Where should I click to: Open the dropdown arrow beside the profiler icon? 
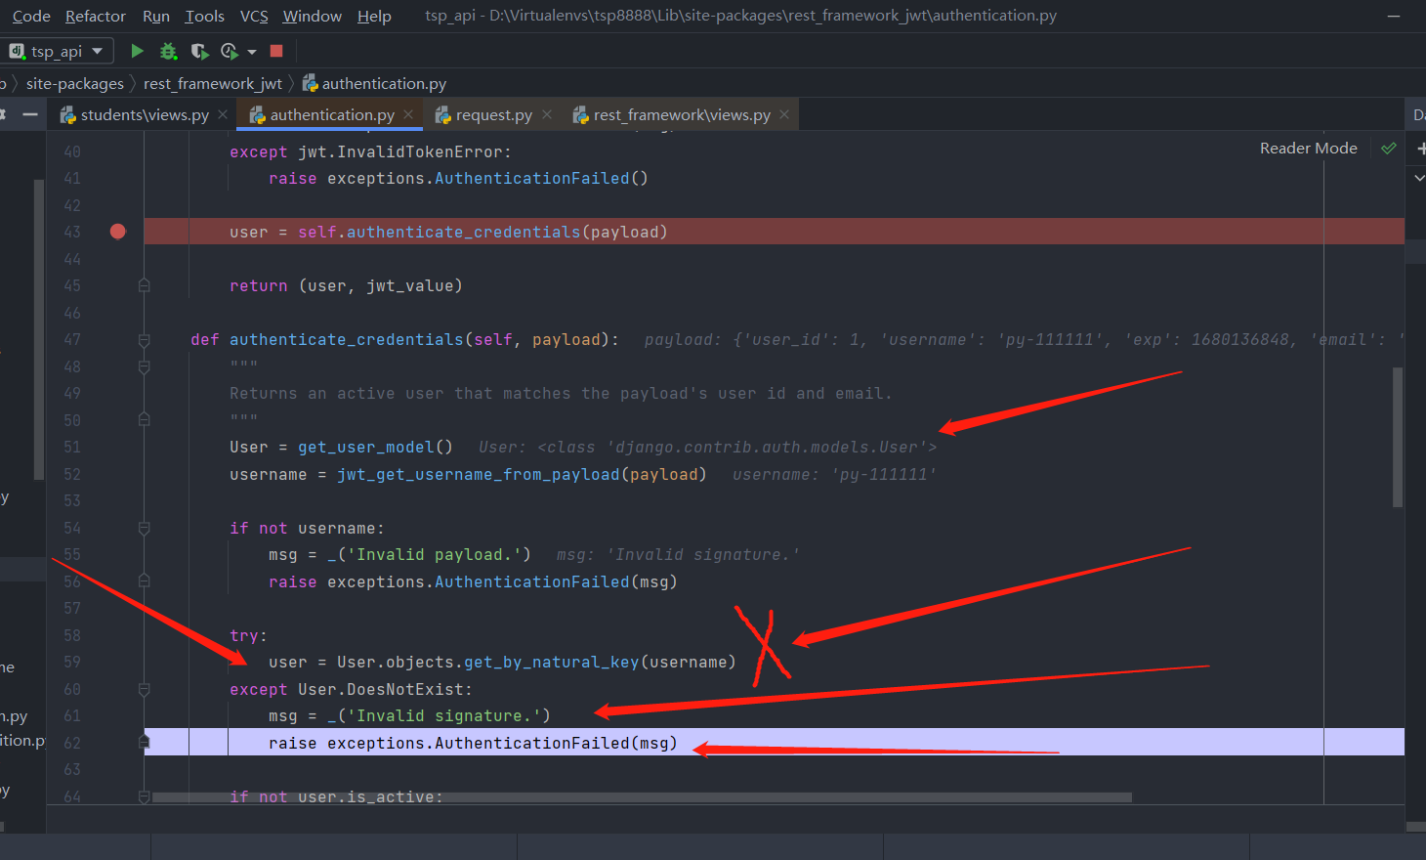coord(252,51)
